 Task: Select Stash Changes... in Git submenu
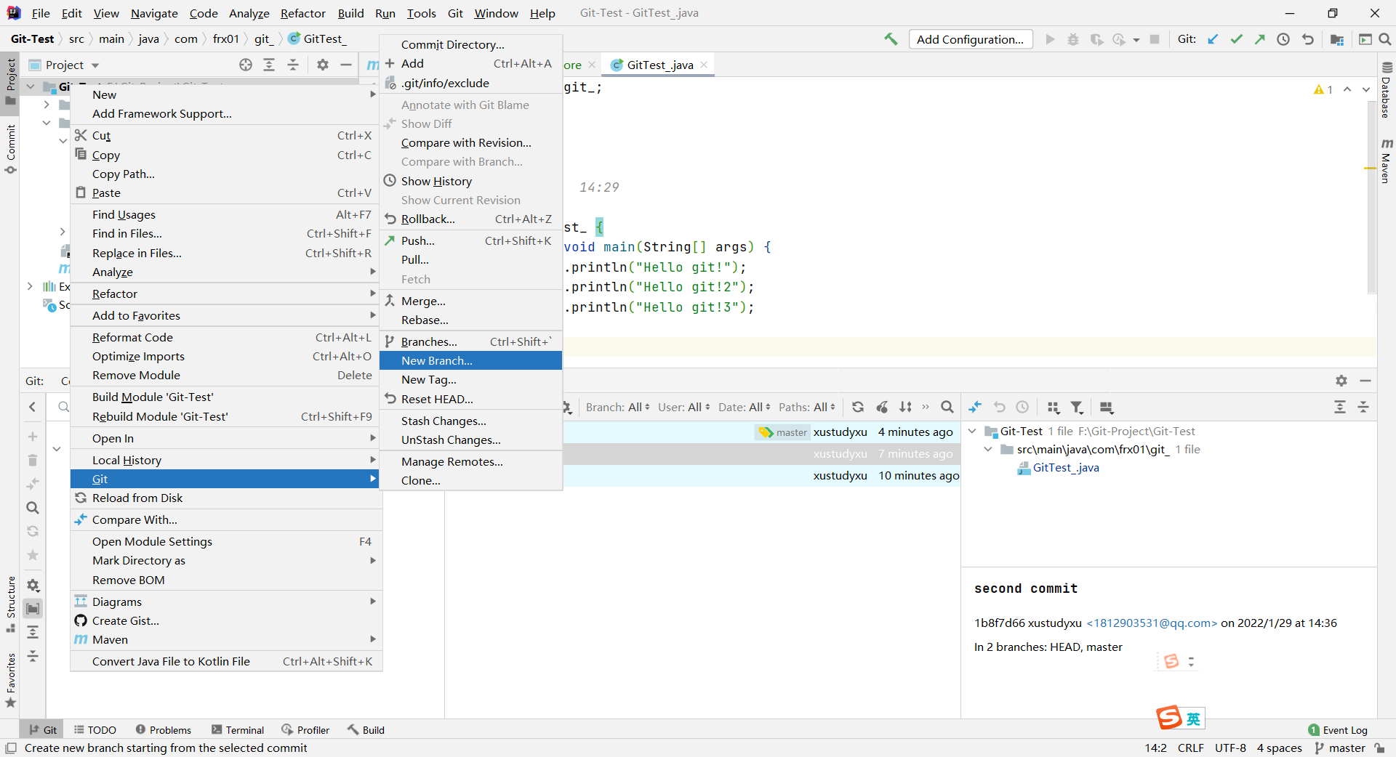point(470,421)
